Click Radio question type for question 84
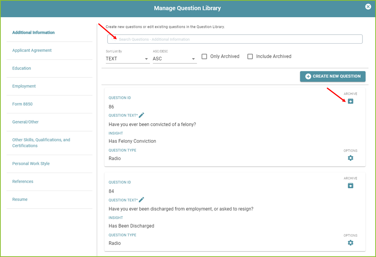 point(115,243)
